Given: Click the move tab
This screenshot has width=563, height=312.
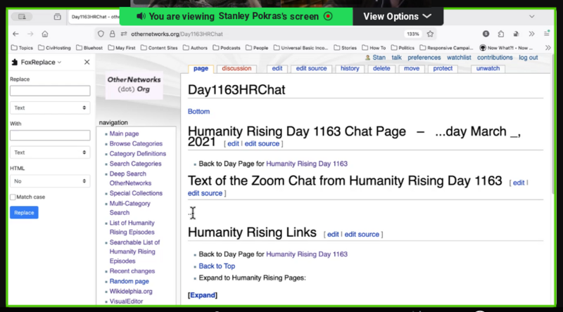Looking at the screenshot, I should tap(412, 68).
